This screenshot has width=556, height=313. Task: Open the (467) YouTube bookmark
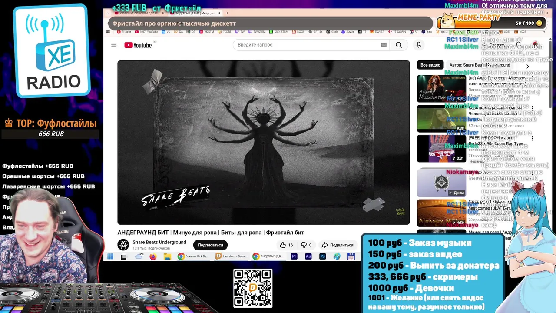pyautogui.click(x=146, y=32)
